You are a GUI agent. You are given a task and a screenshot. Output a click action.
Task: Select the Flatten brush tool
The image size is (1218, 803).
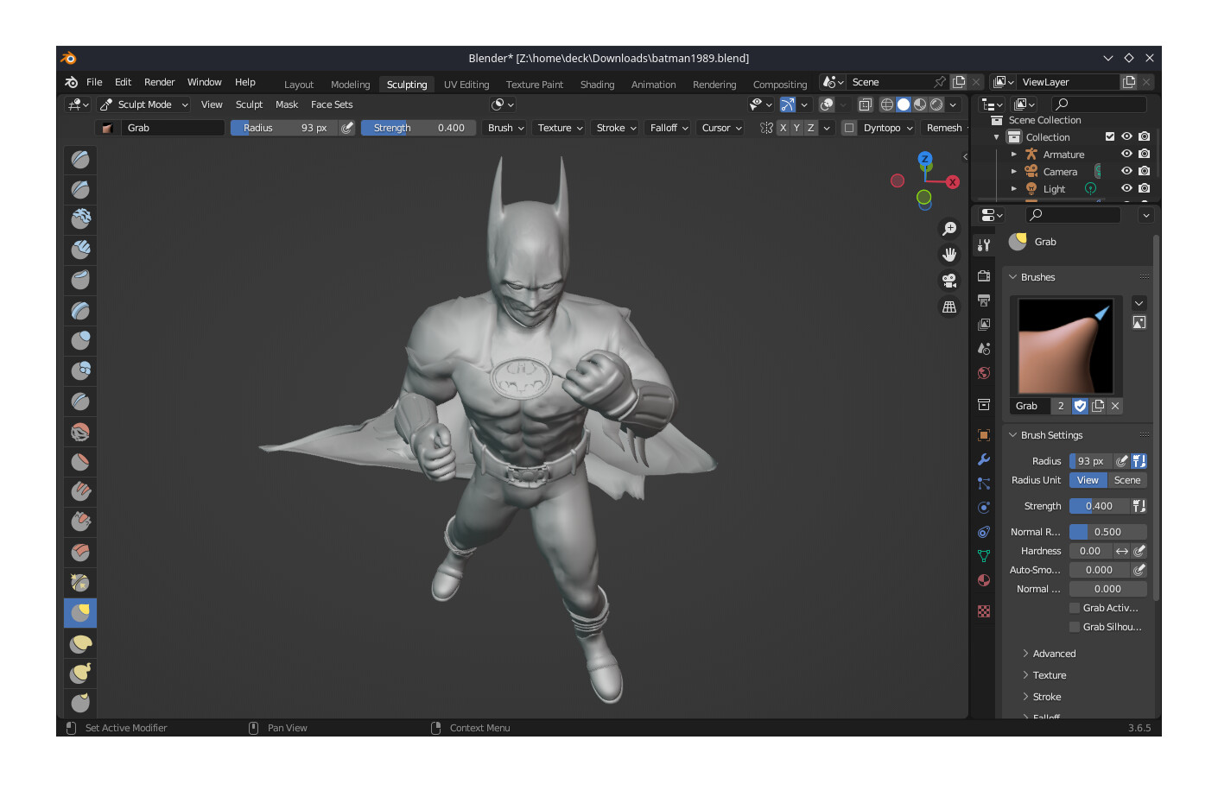[x=80, y=462]
